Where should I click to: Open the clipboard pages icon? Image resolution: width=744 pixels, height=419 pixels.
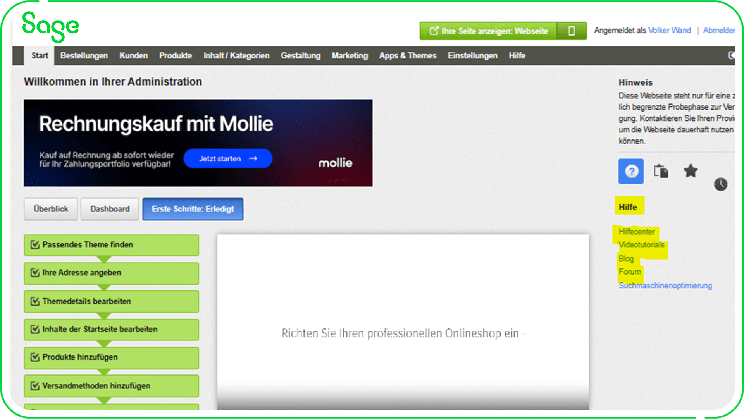click(x=661, y=171)
